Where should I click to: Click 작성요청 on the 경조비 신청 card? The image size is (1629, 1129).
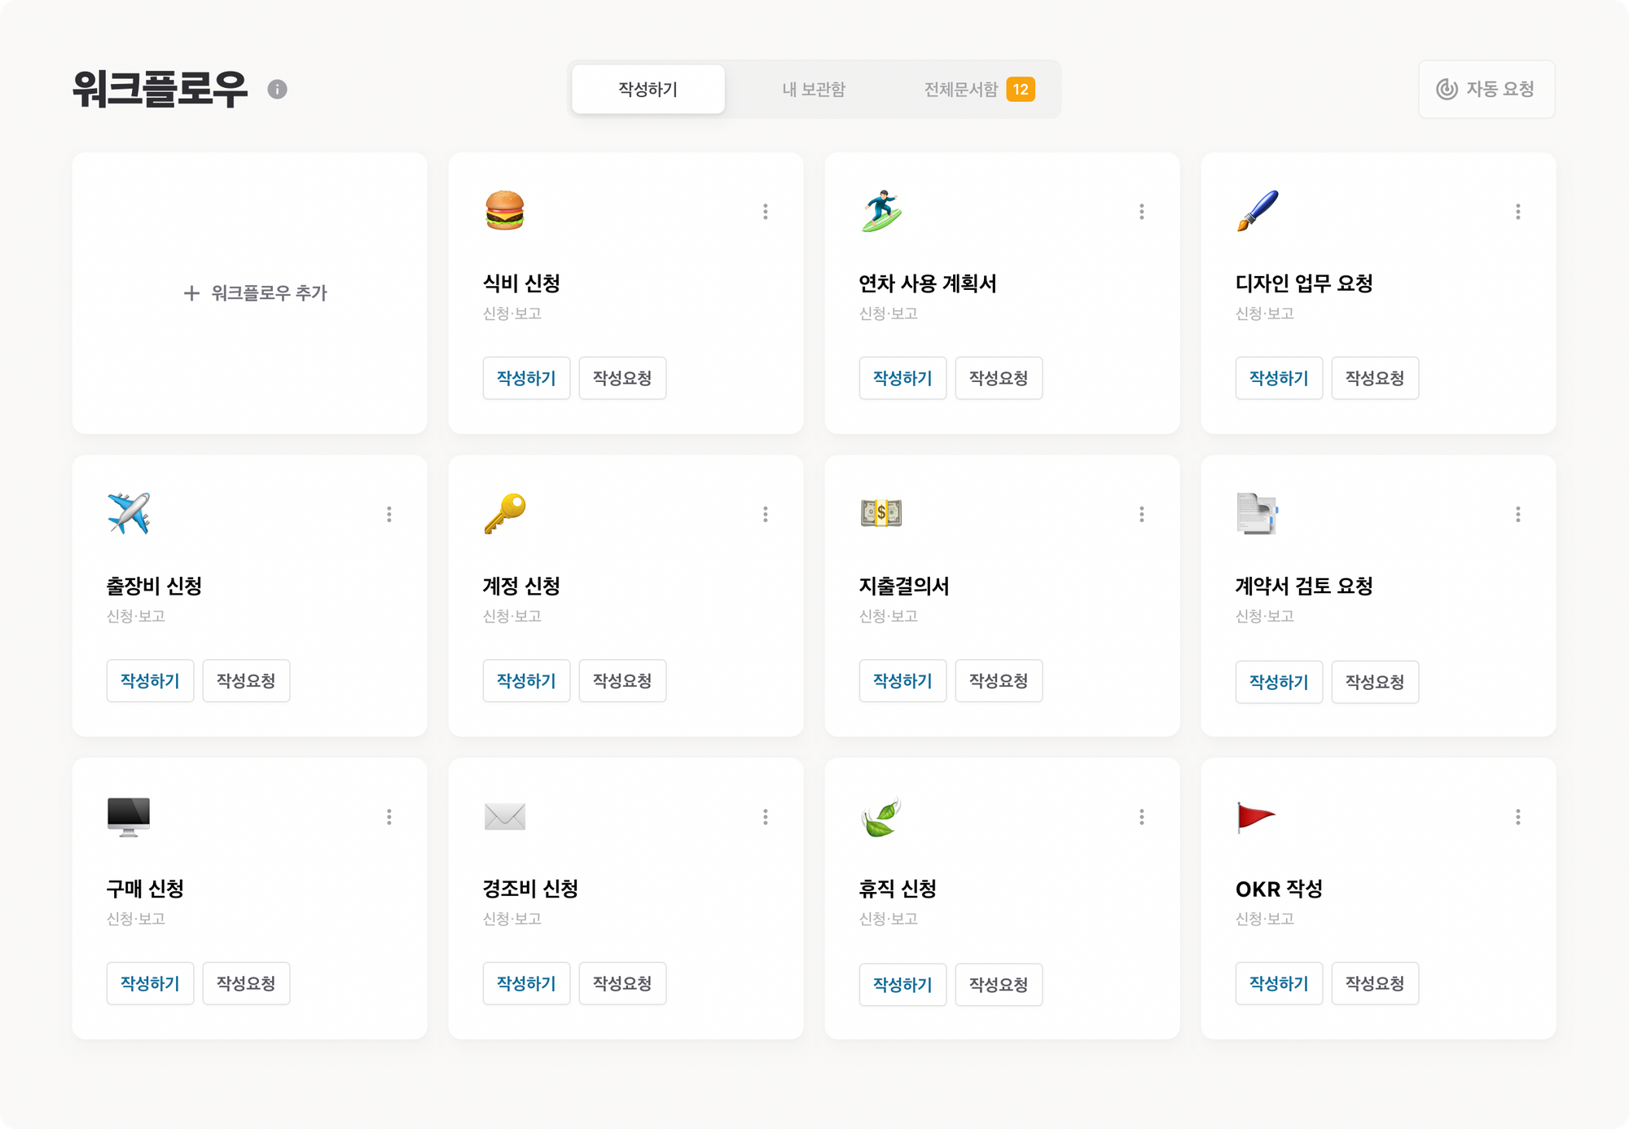tap(622, 983)
